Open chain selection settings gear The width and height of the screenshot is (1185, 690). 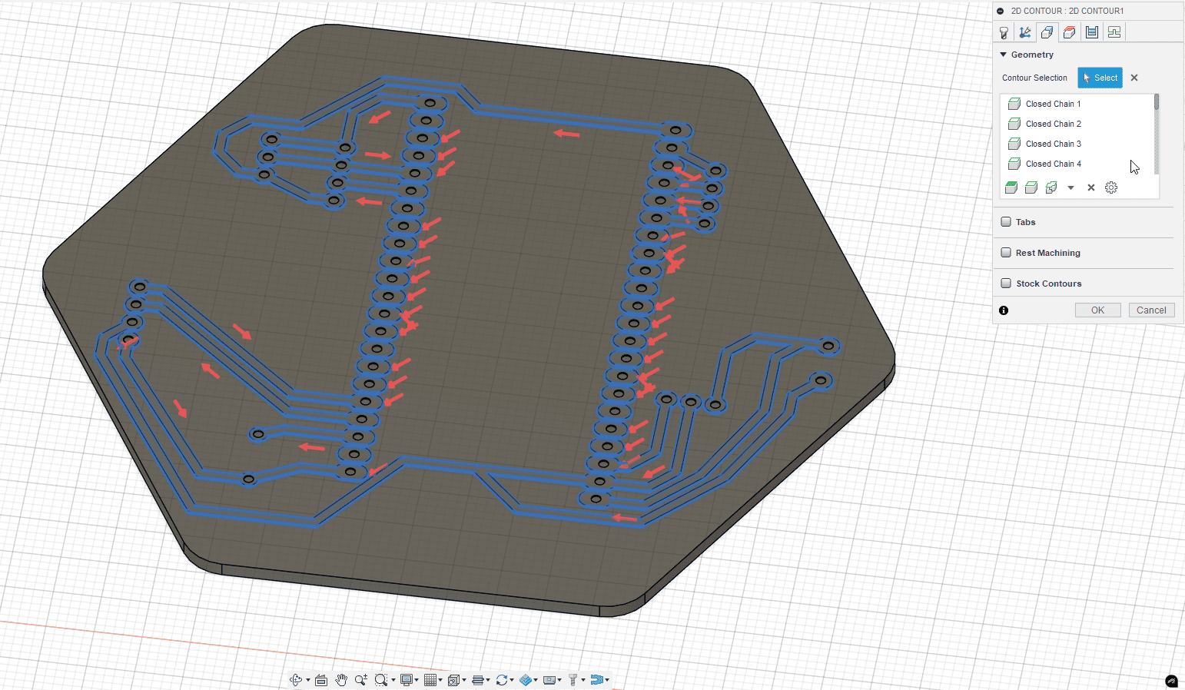click(1111, 187)
